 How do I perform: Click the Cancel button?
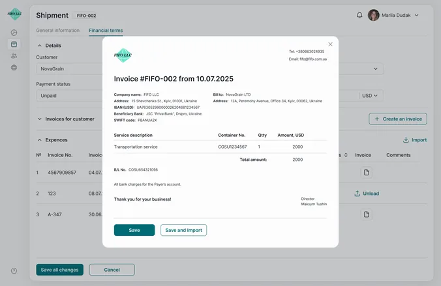pyautogui.click(x=112, y=270)
